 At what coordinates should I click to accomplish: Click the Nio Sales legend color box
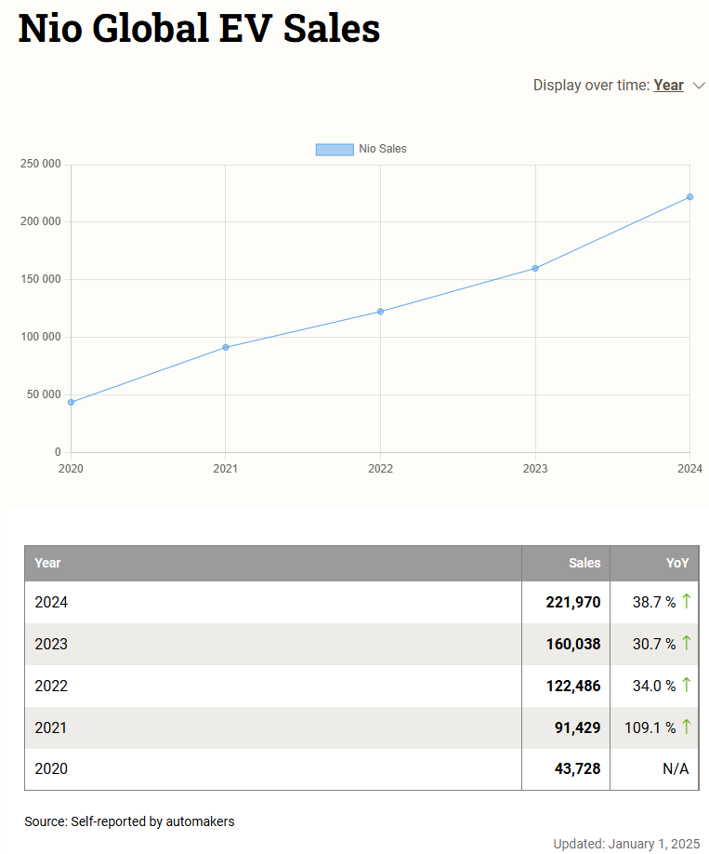pos(335,149)
